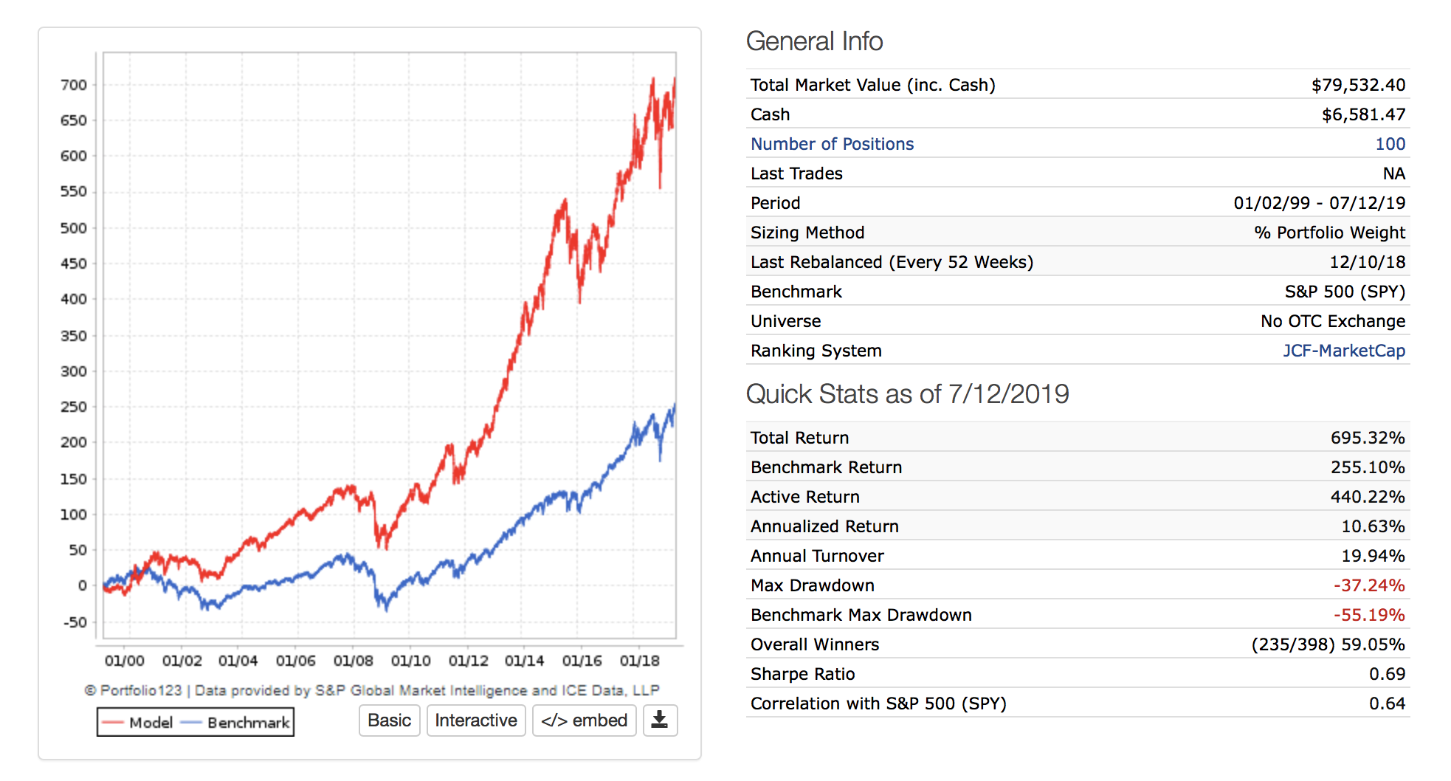
Task: Open the positions count 100 link
Action: (1390, 144)
